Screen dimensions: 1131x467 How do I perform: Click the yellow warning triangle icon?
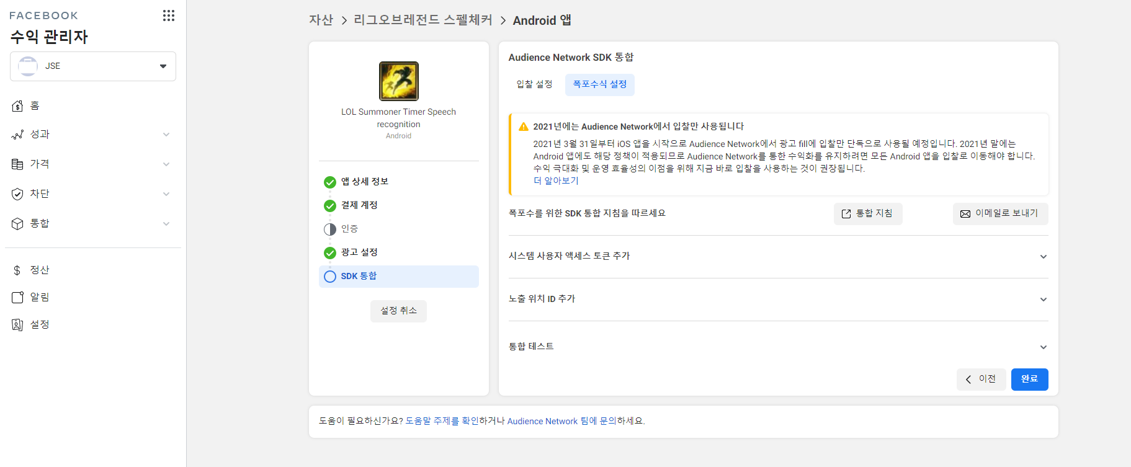524,127
